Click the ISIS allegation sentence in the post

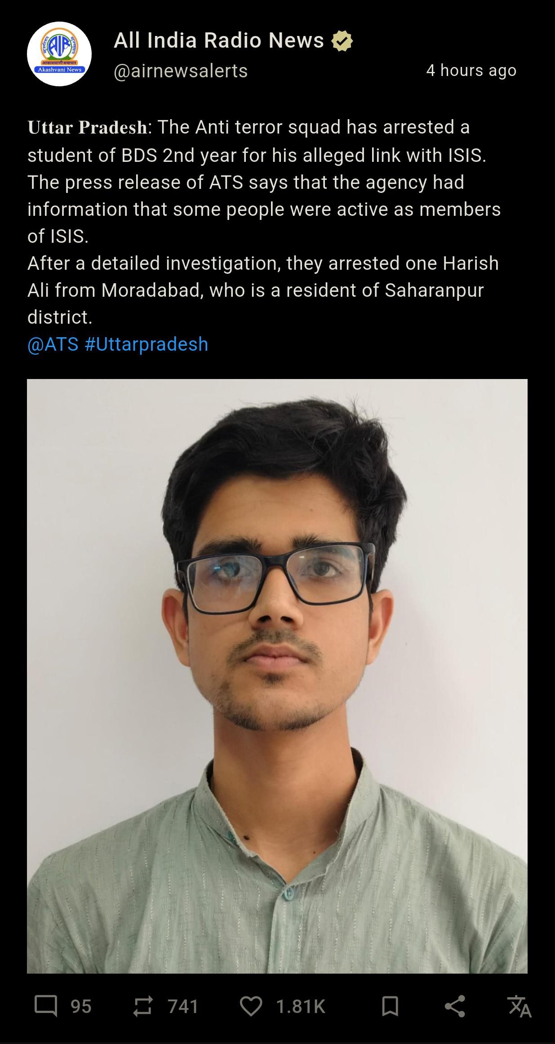257,141
